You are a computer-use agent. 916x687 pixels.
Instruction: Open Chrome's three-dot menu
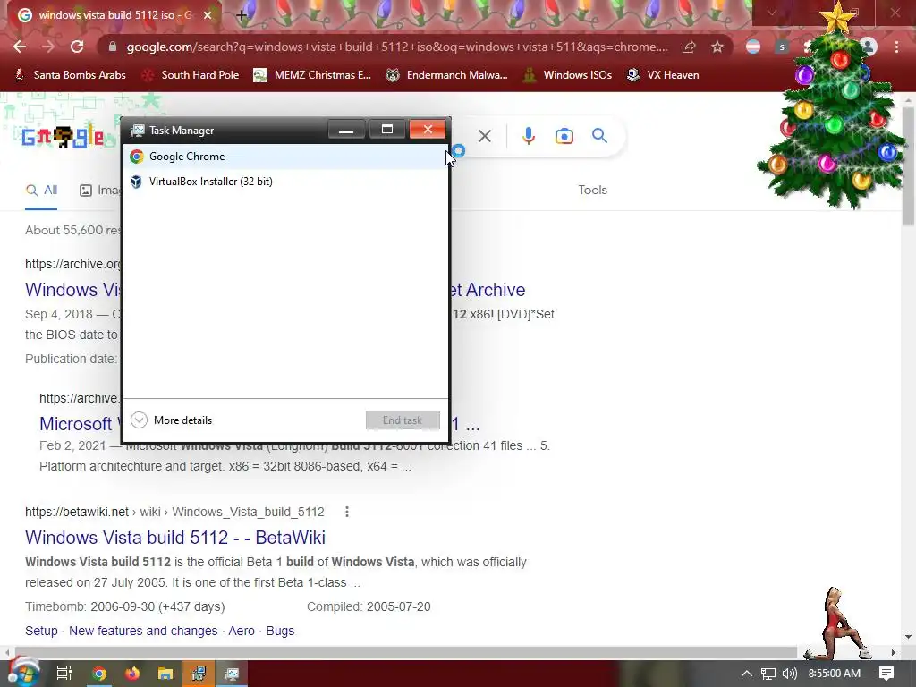coord(896,47)
